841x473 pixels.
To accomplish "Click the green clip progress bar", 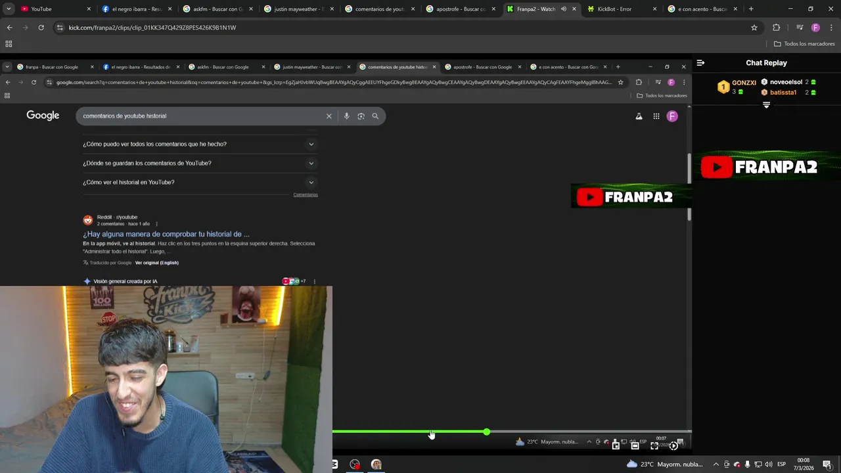I will [x=409, y=432].
